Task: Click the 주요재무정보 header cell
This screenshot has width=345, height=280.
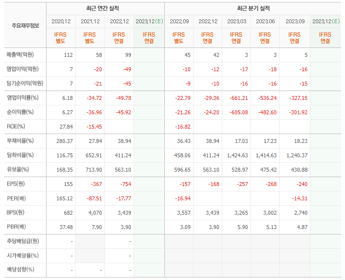Action: (x=25, y=26)
